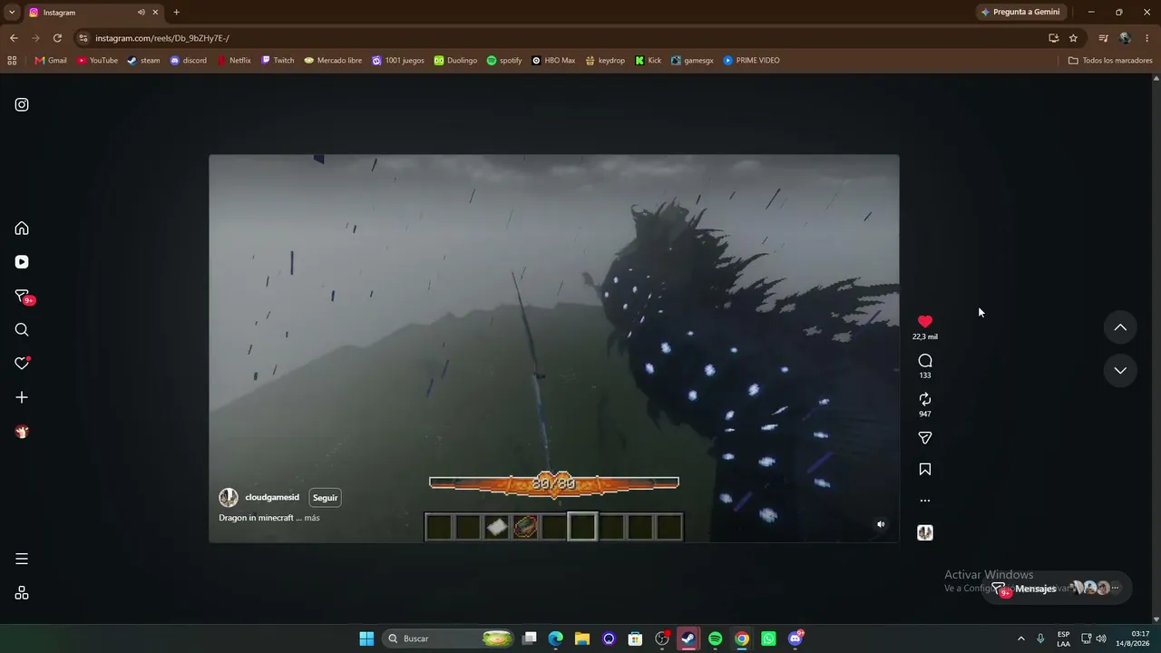The image size is (1161, 653).
Task: Open WhatsApp from the Windows taskbar
Action: [768, 638]
